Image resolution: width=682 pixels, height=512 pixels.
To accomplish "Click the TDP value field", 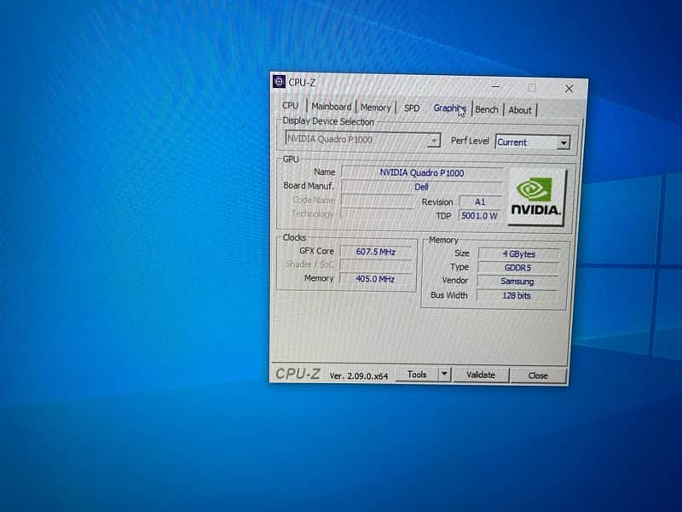I will 480,216.
